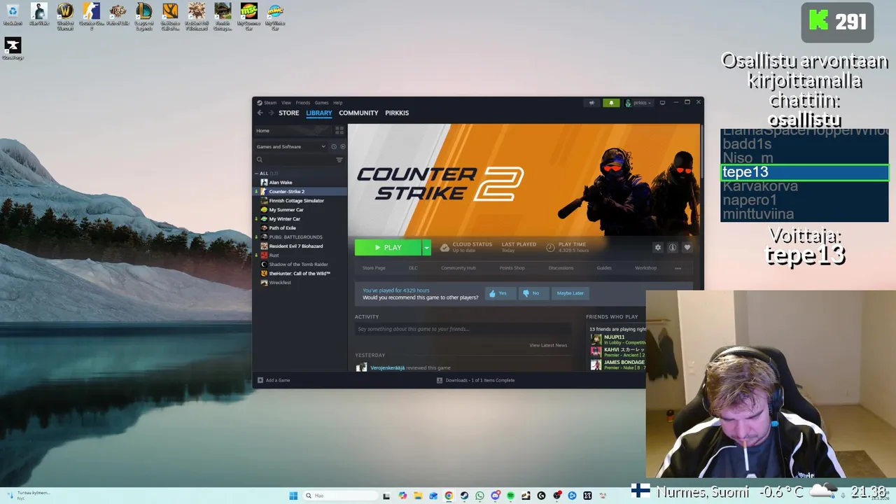
Task: Click the library search field
Action: click(x=295, y=160)
